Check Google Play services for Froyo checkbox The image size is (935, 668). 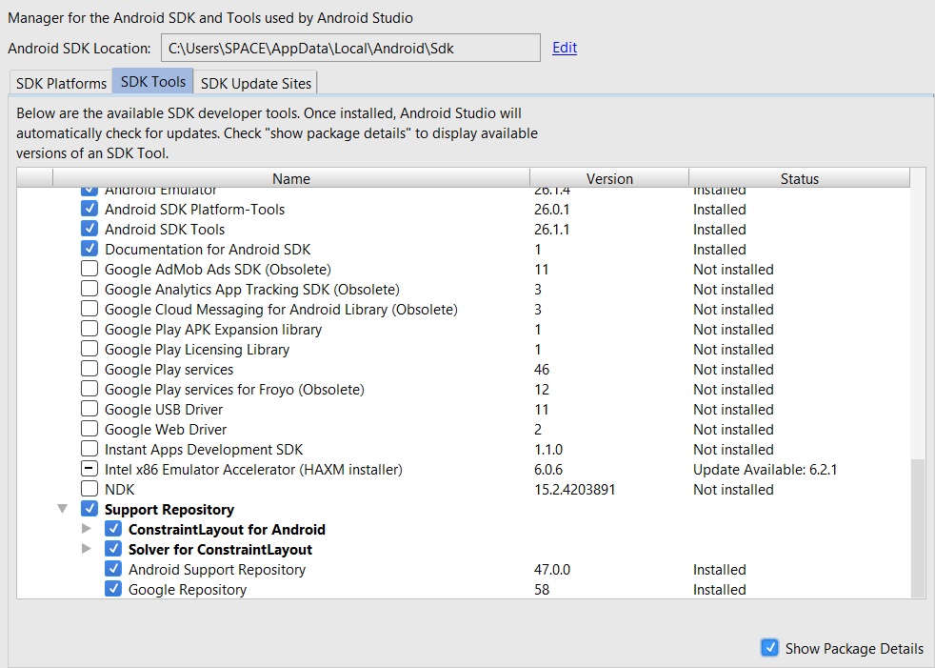tap(90, 389)
